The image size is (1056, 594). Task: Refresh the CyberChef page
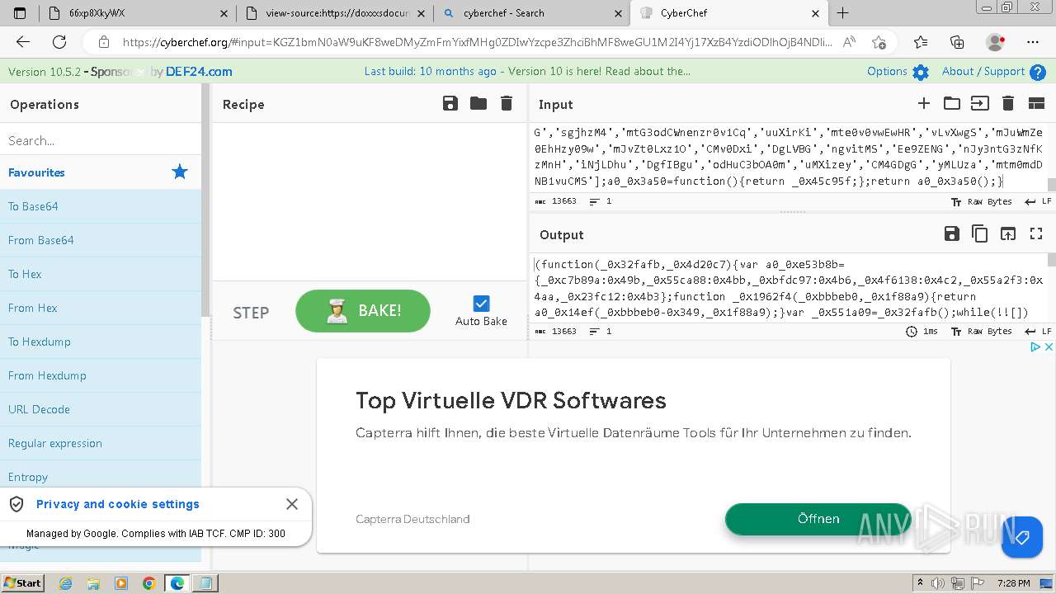tap(59, 42)
